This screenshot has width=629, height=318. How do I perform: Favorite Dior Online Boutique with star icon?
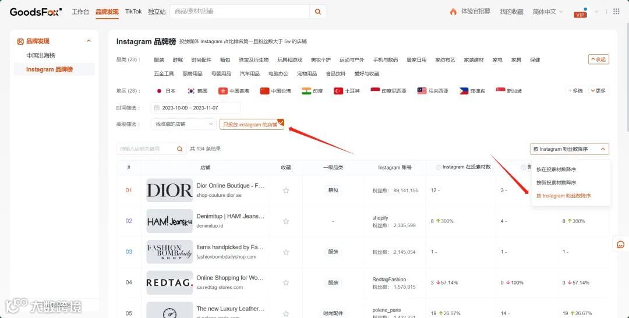click(285, 190)
